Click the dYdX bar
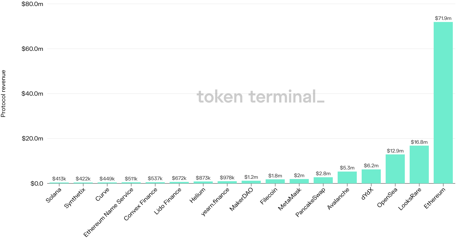The image size is (464, 240). click(x=371, y=176)
